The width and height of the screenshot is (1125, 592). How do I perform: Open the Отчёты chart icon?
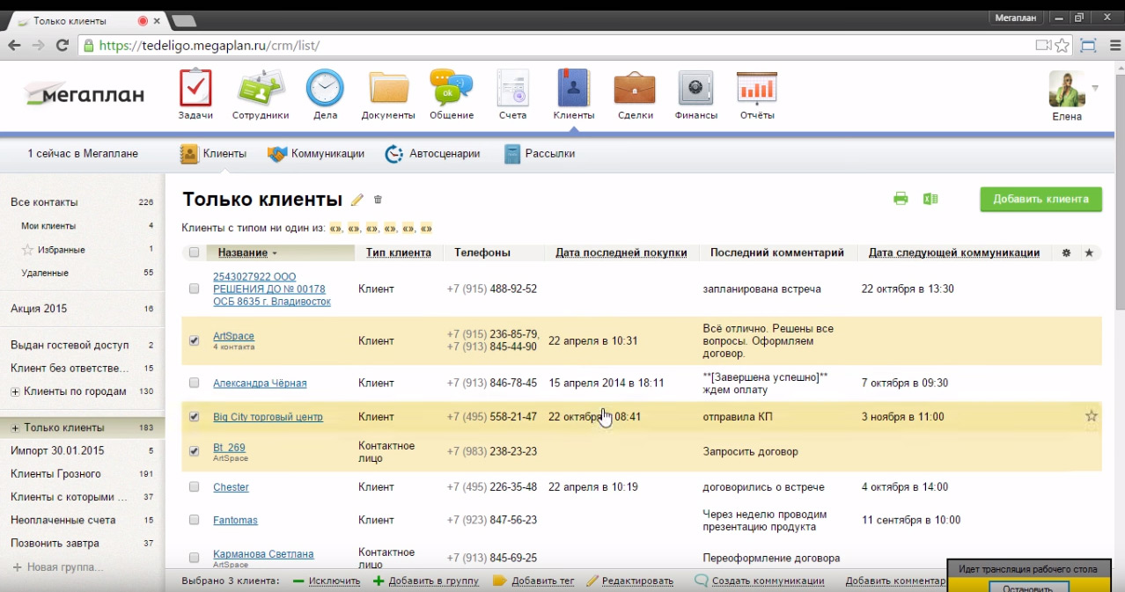click(757, 89)
